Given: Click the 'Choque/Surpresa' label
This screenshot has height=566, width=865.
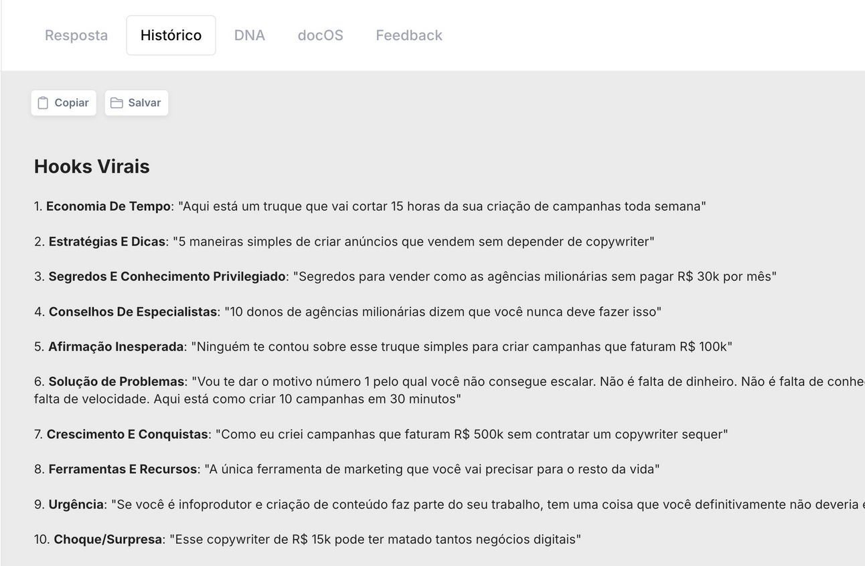Looking at the screenshot, I should coord(108,539).
